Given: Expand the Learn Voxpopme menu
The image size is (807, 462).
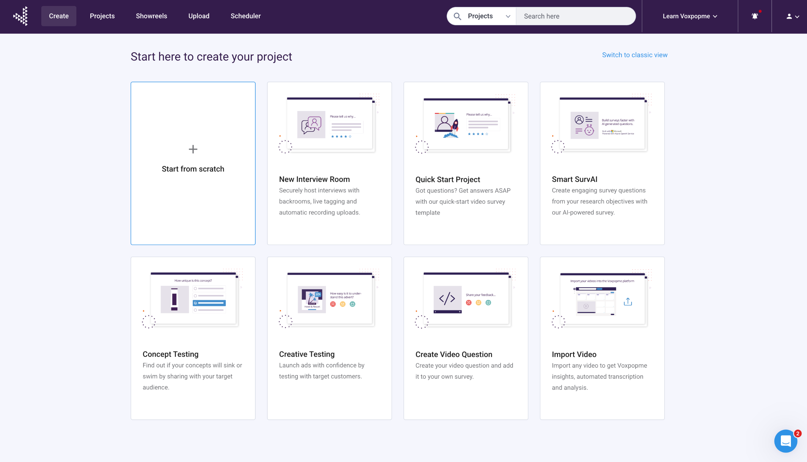Looking at the screenshot, I should 690,16.
